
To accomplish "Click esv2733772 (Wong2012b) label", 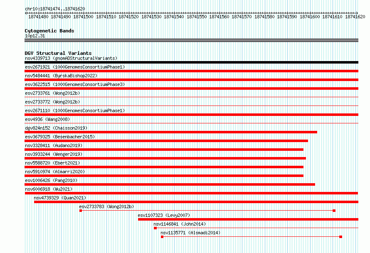I will [52, 102].
